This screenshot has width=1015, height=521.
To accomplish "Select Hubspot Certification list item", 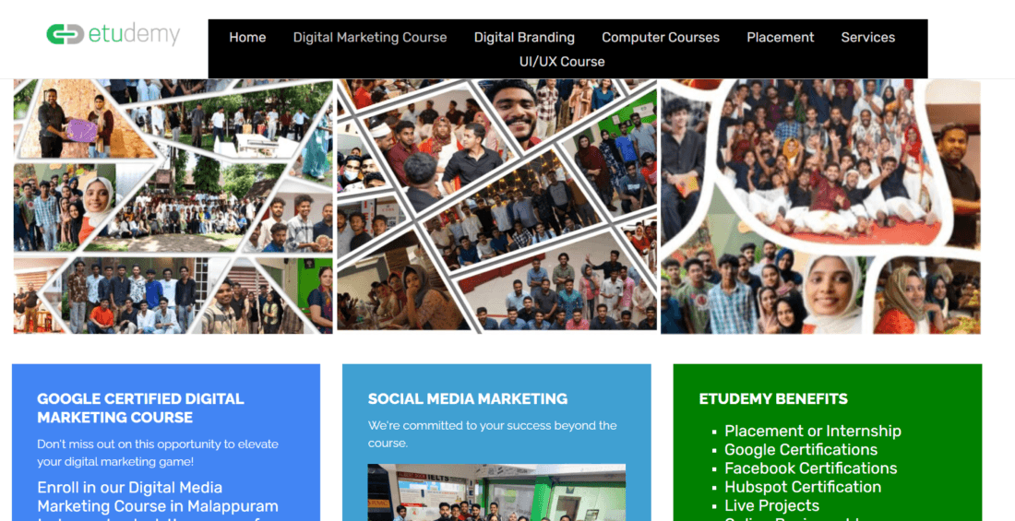I will (x=803, y=487).
